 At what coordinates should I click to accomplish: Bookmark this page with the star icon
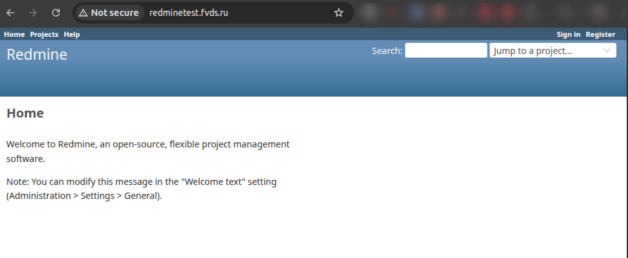pos(339,13)
